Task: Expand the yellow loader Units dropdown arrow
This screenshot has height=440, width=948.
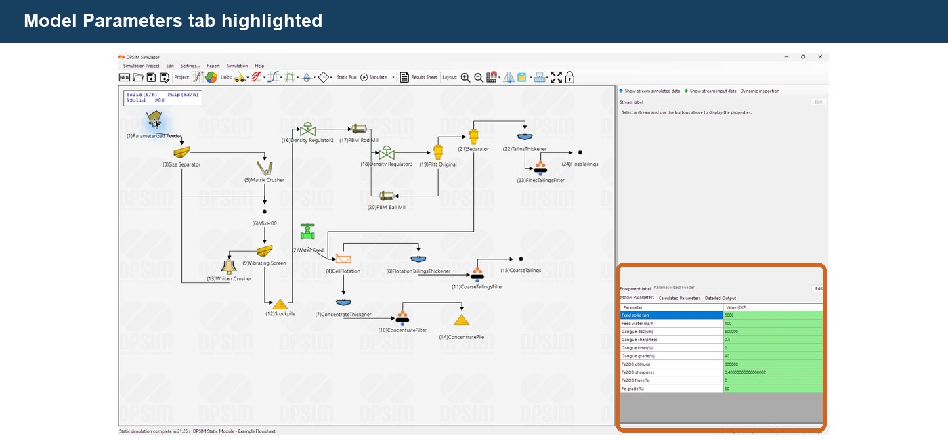Action: (x=248, y=78)
